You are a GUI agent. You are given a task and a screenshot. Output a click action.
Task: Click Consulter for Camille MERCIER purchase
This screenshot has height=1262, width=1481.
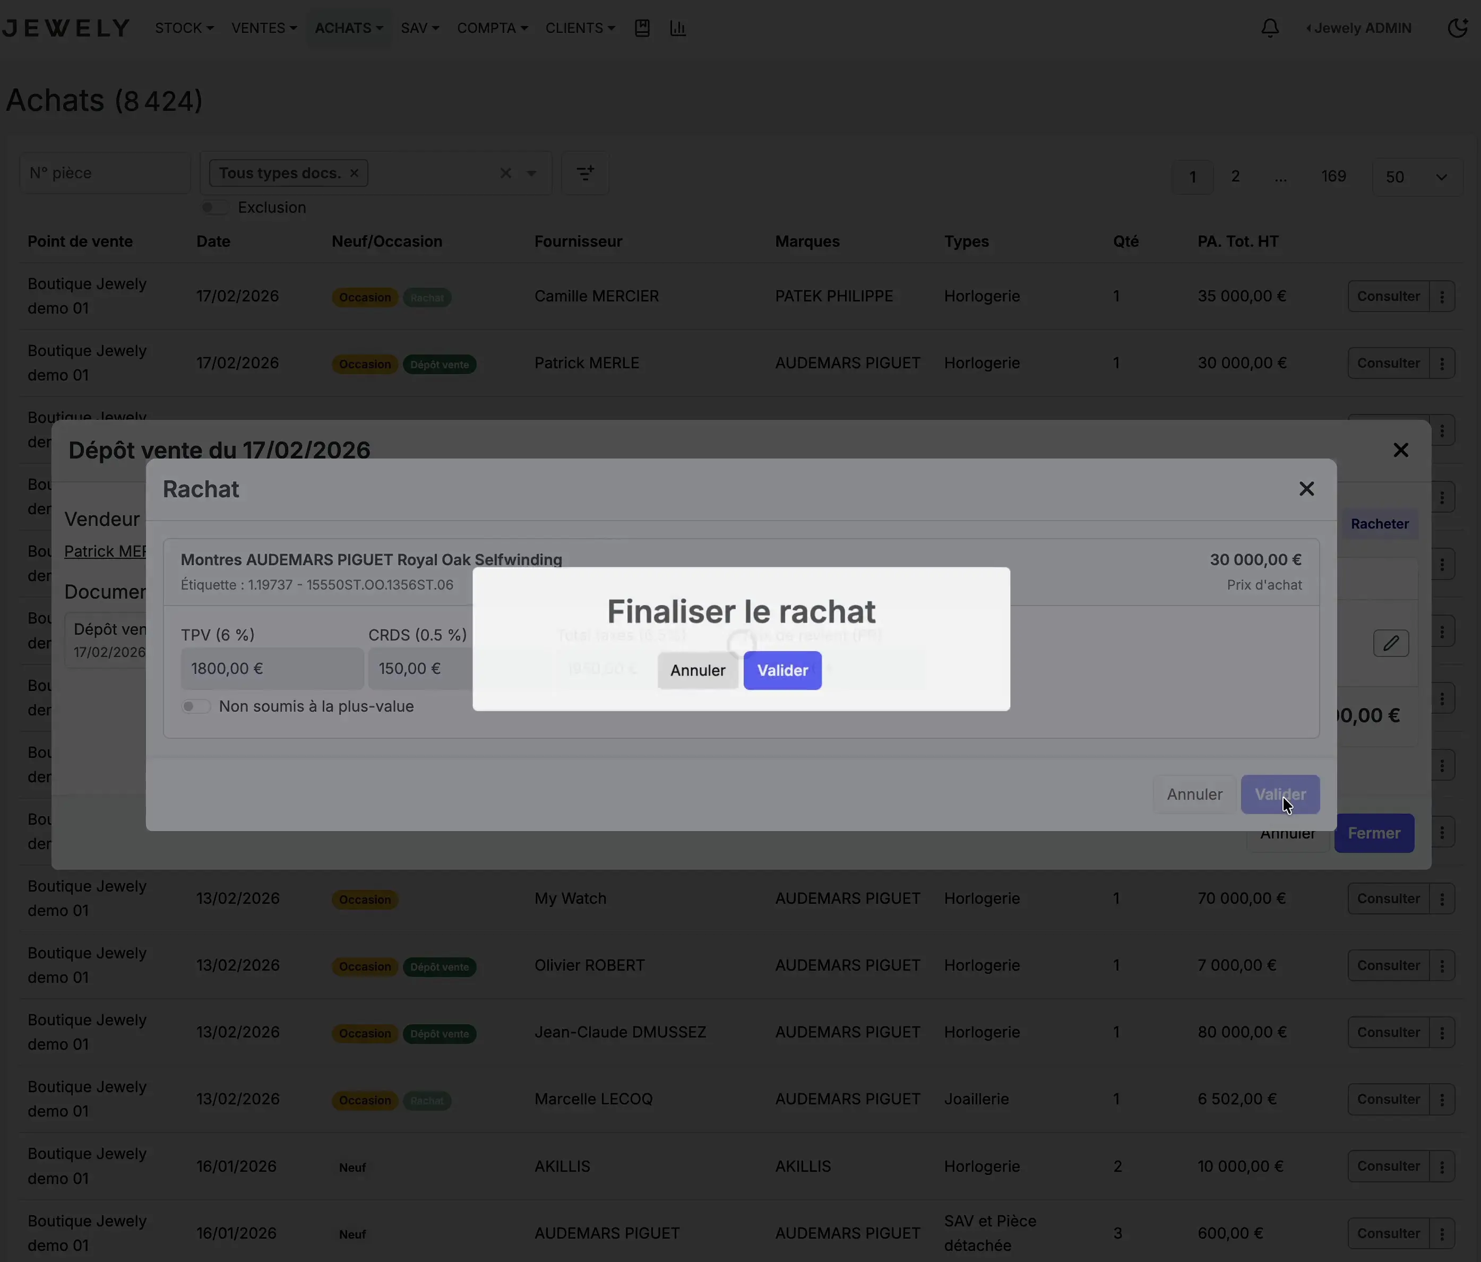click(x=1388, y=296)
